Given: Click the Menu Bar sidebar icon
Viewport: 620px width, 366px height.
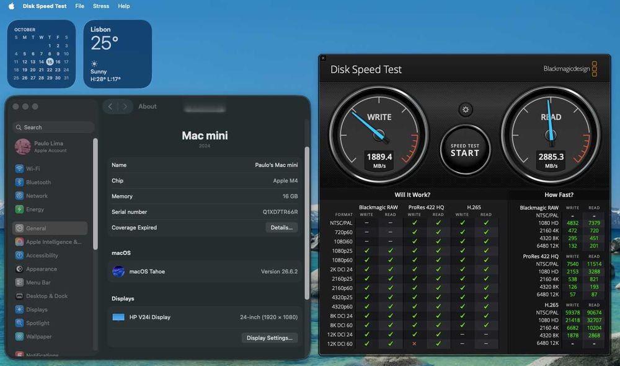Looking at the screenshot, I should (x=19, y=282).
